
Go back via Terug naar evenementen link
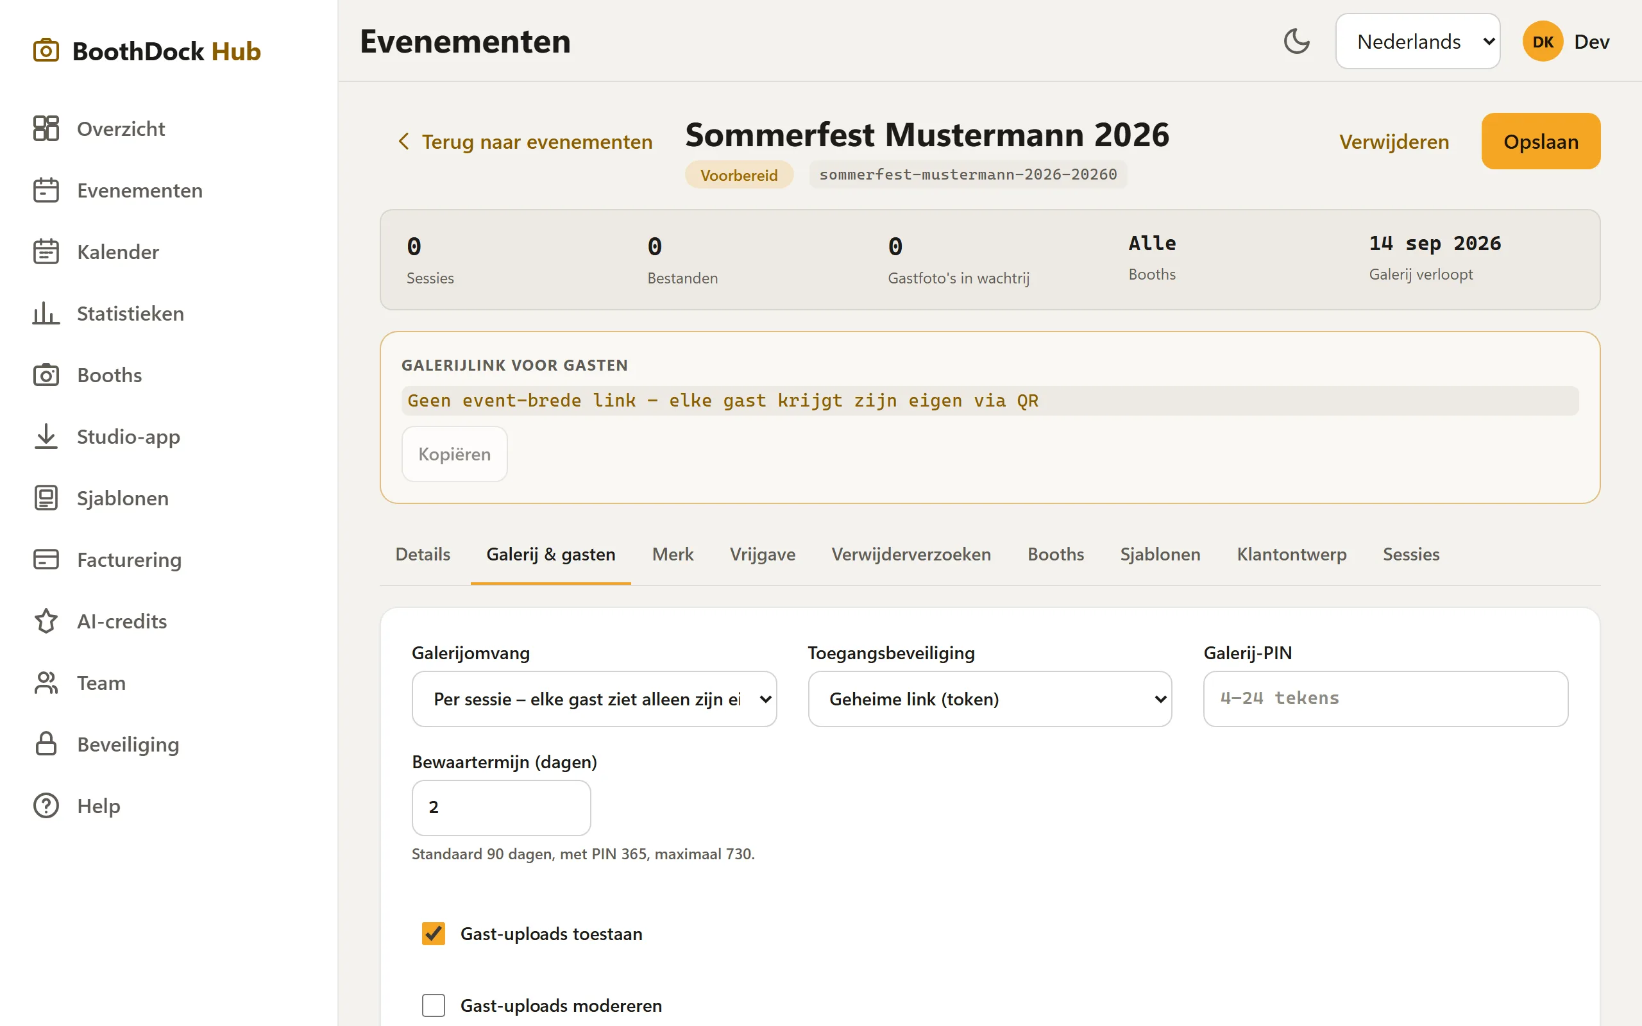point(525,142)
